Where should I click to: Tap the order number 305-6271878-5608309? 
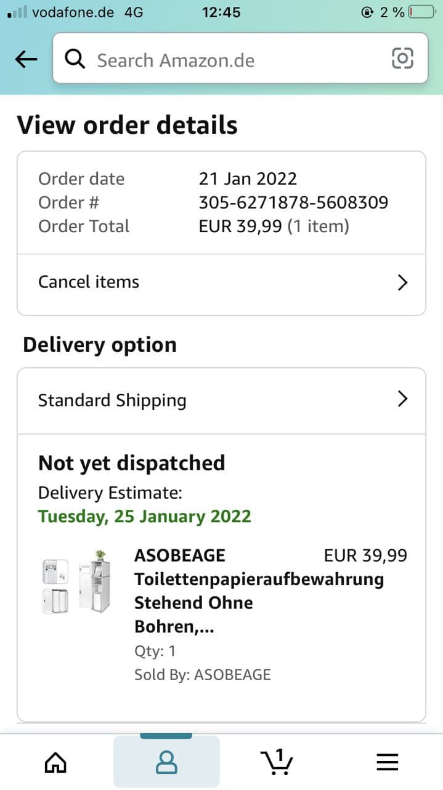pyautogui.click(x=293, y=202)
